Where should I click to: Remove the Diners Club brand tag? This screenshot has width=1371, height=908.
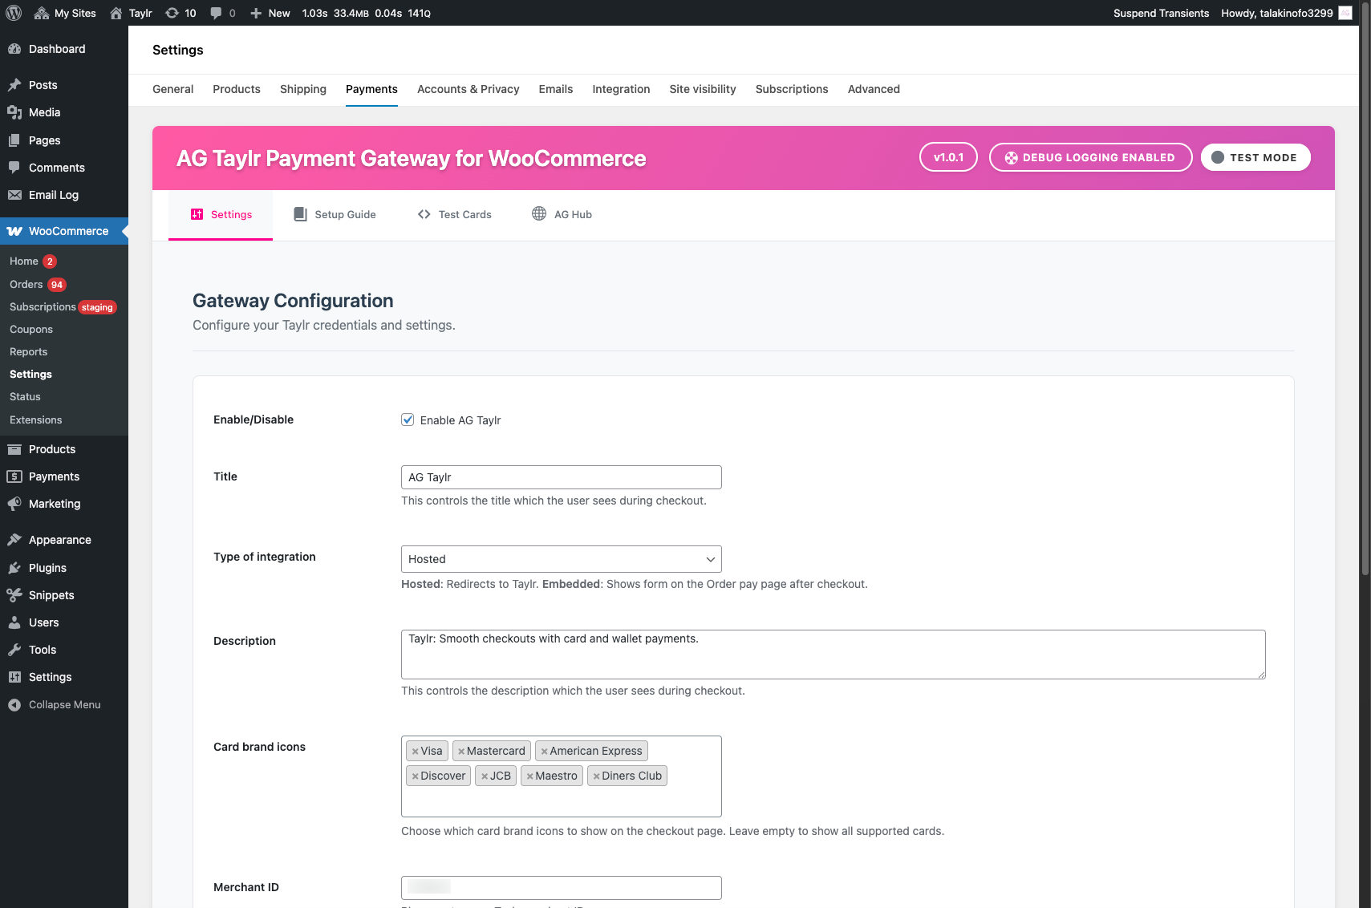(596, 776)
